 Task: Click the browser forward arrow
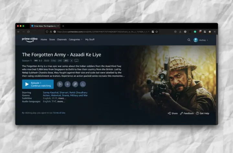click(x=24, y=32)
